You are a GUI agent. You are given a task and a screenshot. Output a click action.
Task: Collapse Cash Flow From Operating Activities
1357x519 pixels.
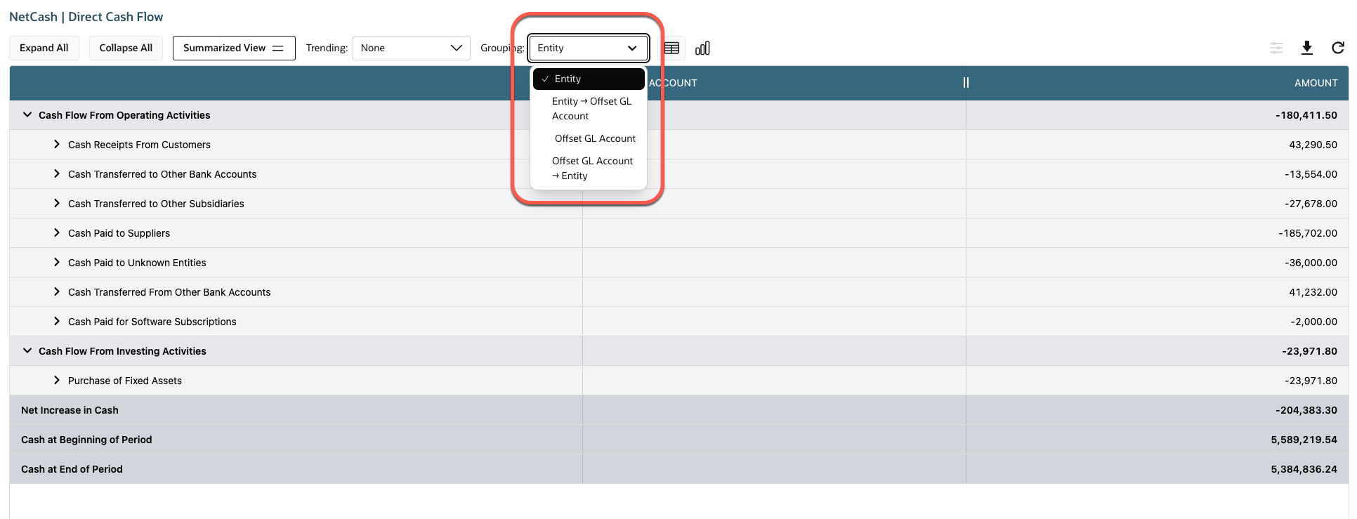[27, 114]
